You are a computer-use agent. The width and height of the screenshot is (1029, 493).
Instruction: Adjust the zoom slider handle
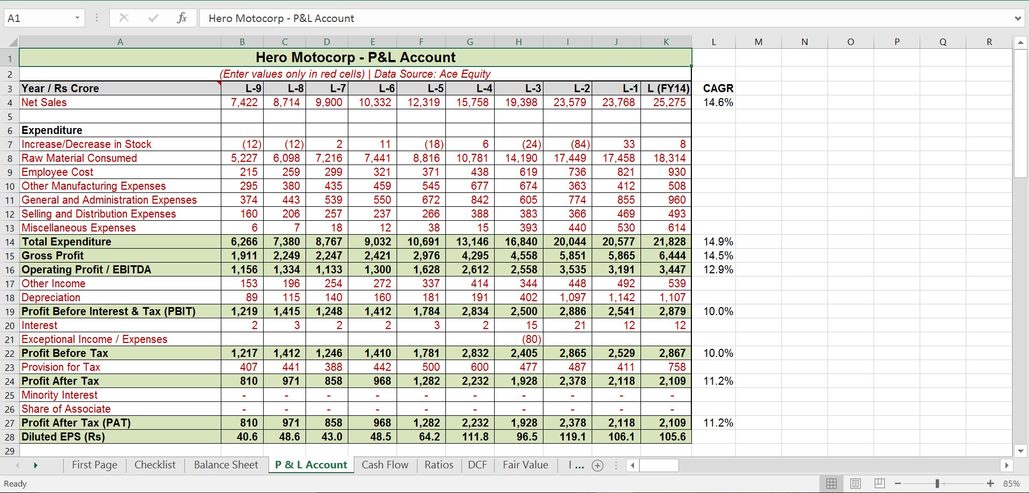point(937,483)
